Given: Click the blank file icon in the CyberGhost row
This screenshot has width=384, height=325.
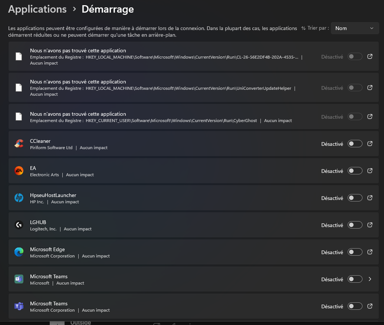Looking at the screenshot, I should tap(19, 116).
